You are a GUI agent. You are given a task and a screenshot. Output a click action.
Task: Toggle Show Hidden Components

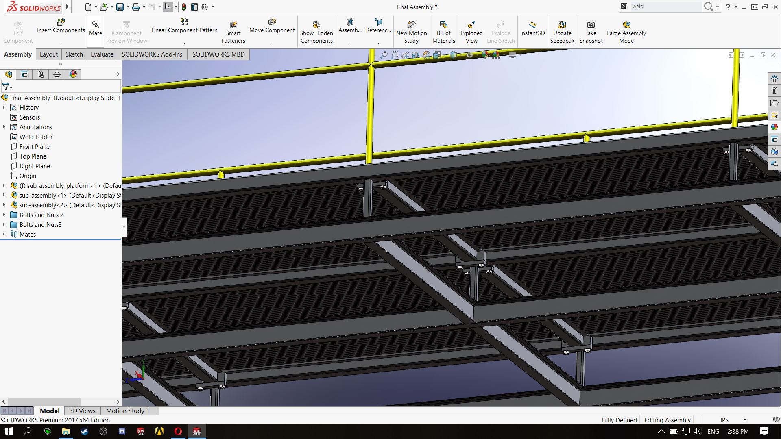[x=316, y=32]
